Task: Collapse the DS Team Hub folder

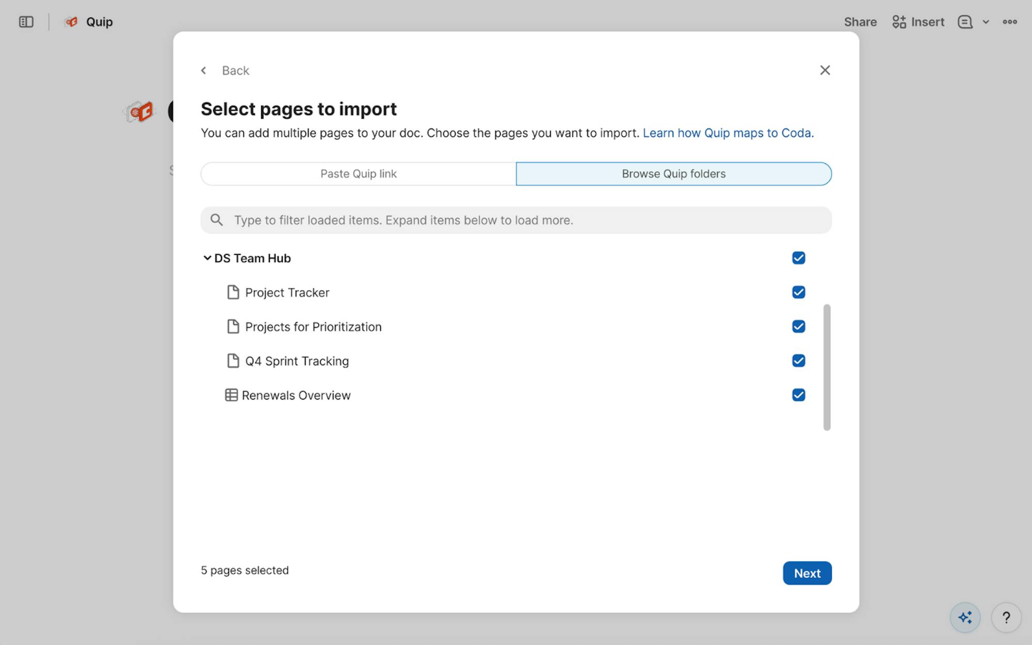Action: coord(207,258)
